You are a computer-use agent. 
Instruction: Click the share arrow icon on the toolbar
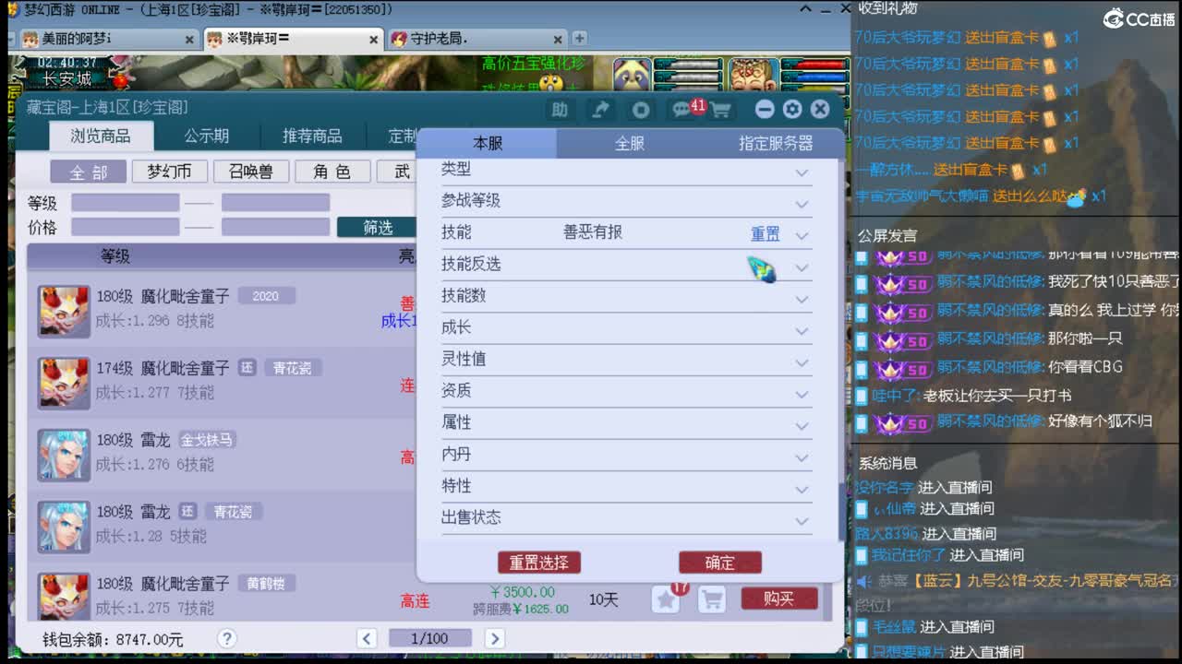[x=599, y=109]
